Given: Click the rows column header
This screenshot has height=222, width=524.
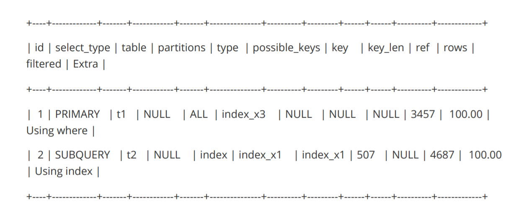Looking at the screenshot, I should (x=455, y=48).
